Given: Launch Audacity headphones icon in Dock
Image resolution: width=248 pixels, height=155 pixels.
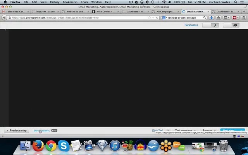Looking at the screenshot, I should coord(140,145).
